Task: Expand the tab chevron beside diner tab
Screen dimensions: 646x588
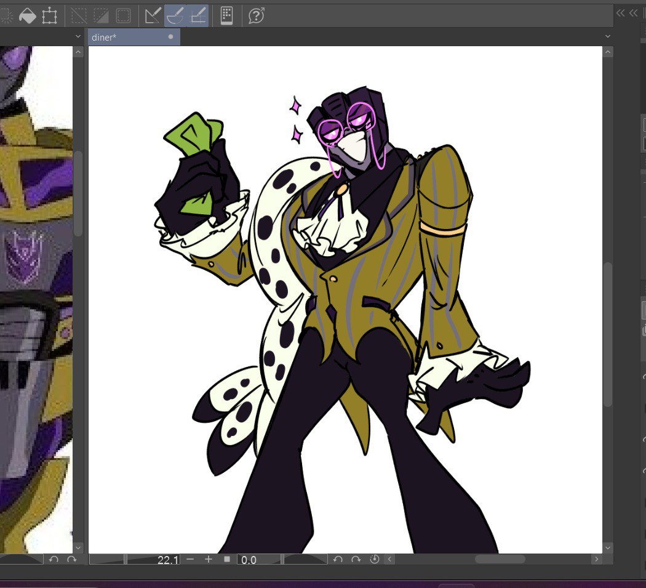Action: coord(78,36)
